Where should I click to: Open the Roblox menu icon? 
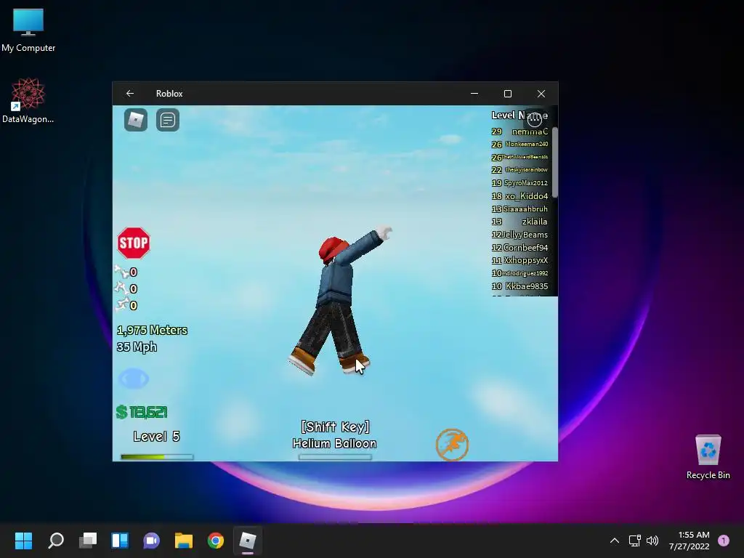click(x=136, y=120)
